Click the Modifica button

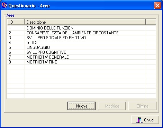click(112, 106)
